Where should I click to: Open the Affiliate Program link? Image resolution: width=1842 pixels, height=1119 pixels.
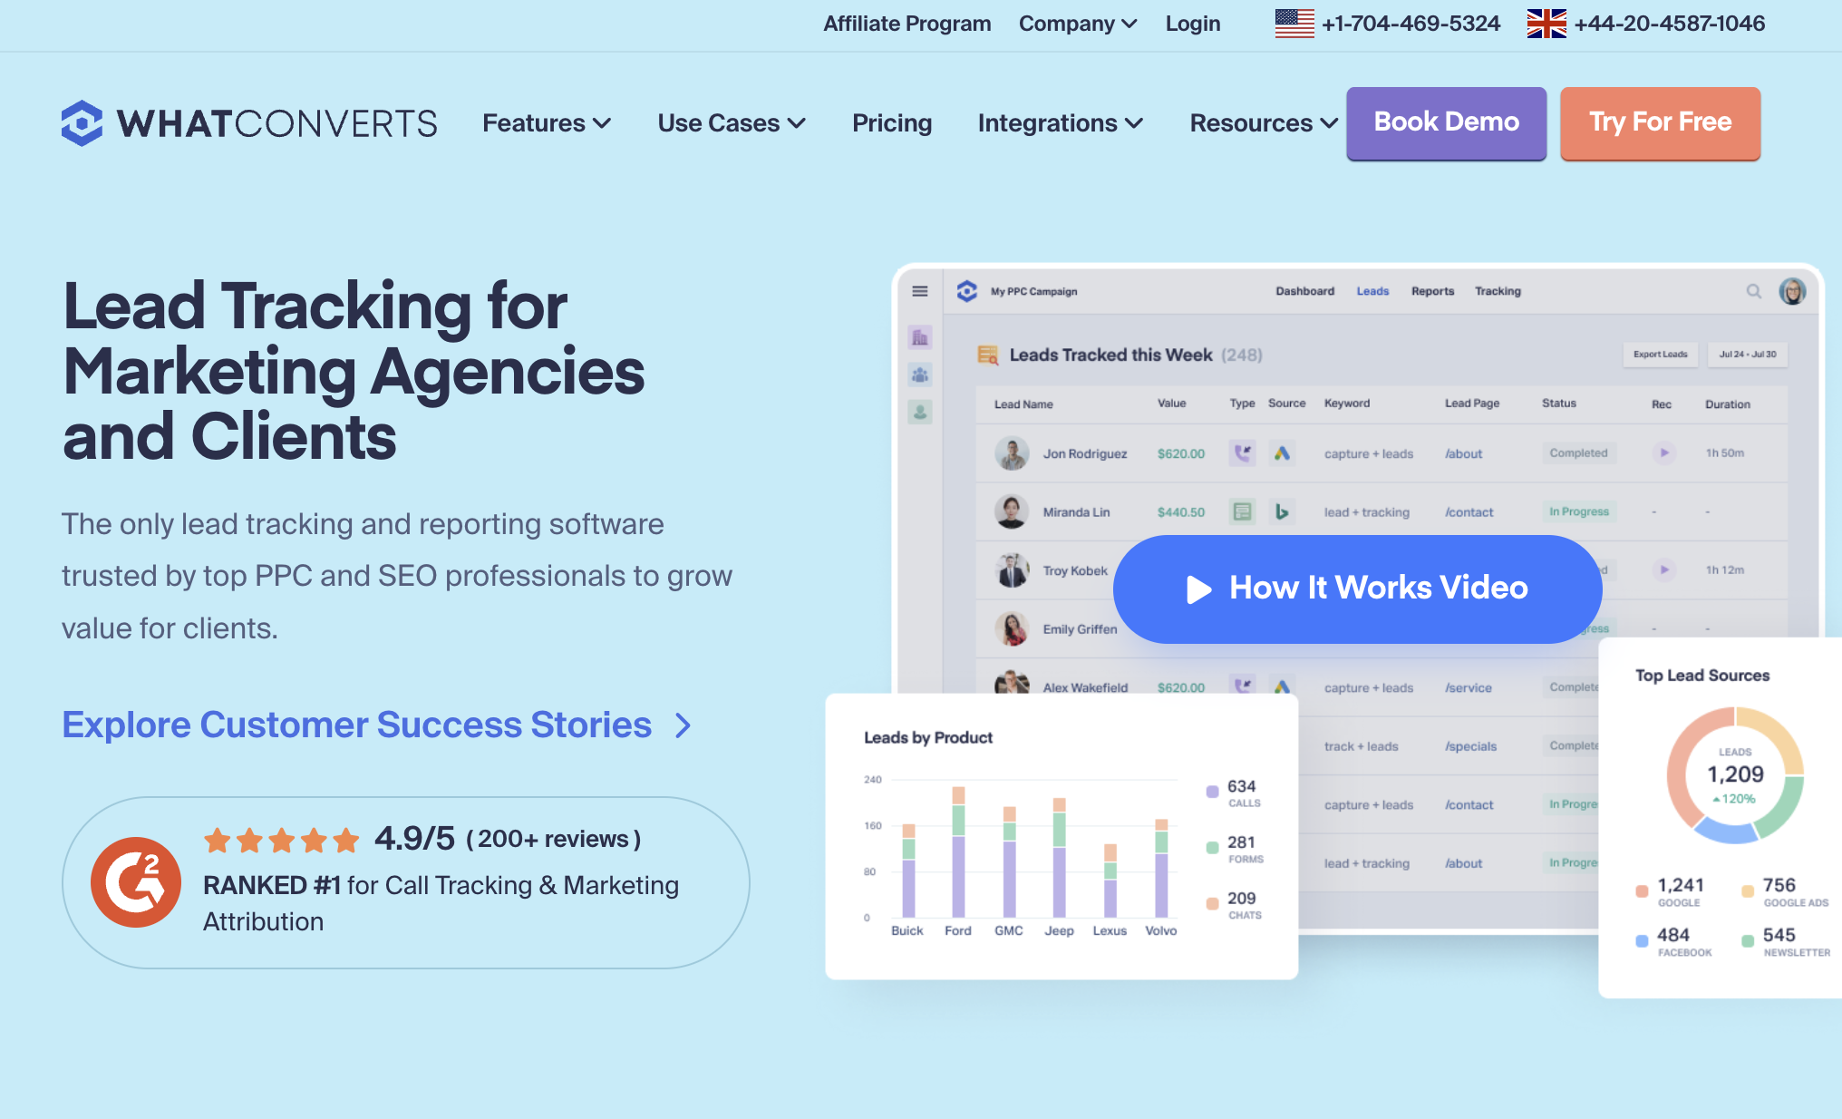coord(906,24)
